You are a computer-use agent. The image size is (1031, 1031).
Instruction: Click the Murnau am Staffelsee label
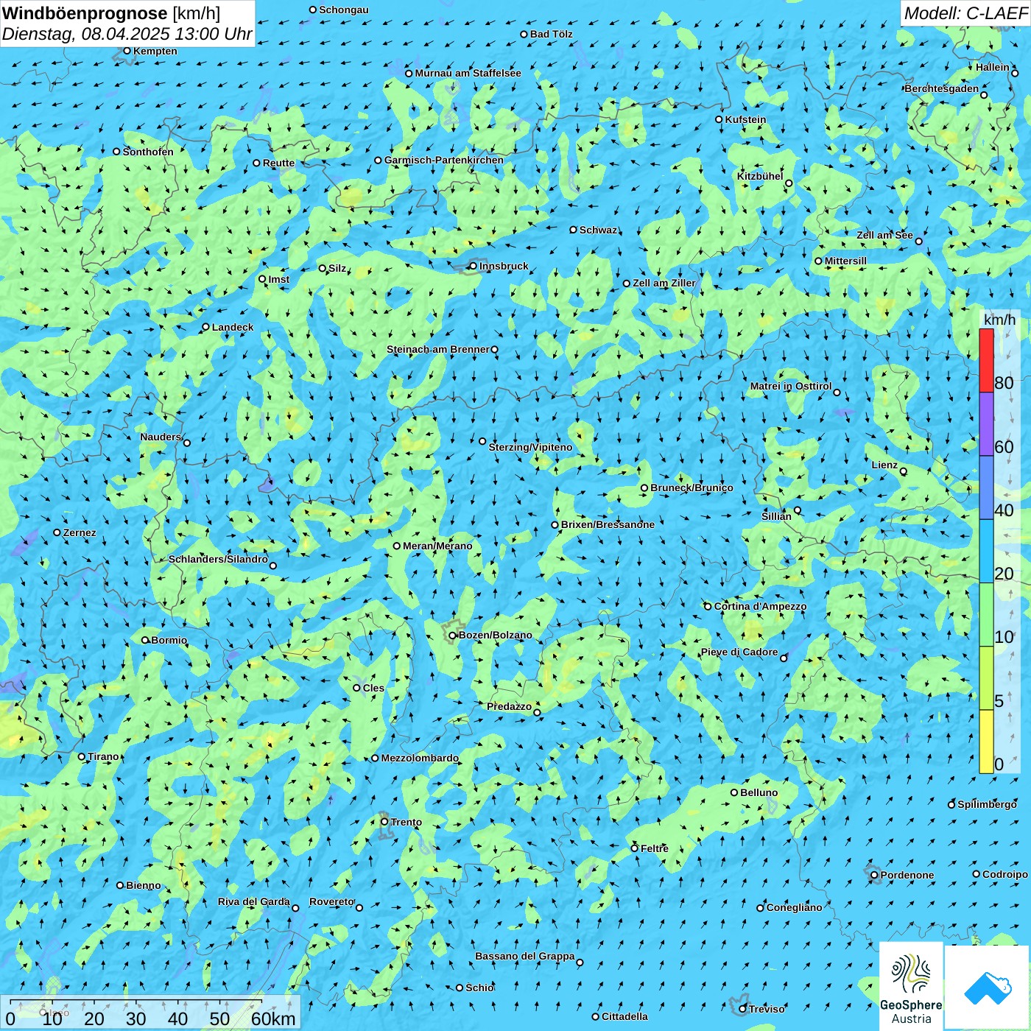[x=468, y=73]
